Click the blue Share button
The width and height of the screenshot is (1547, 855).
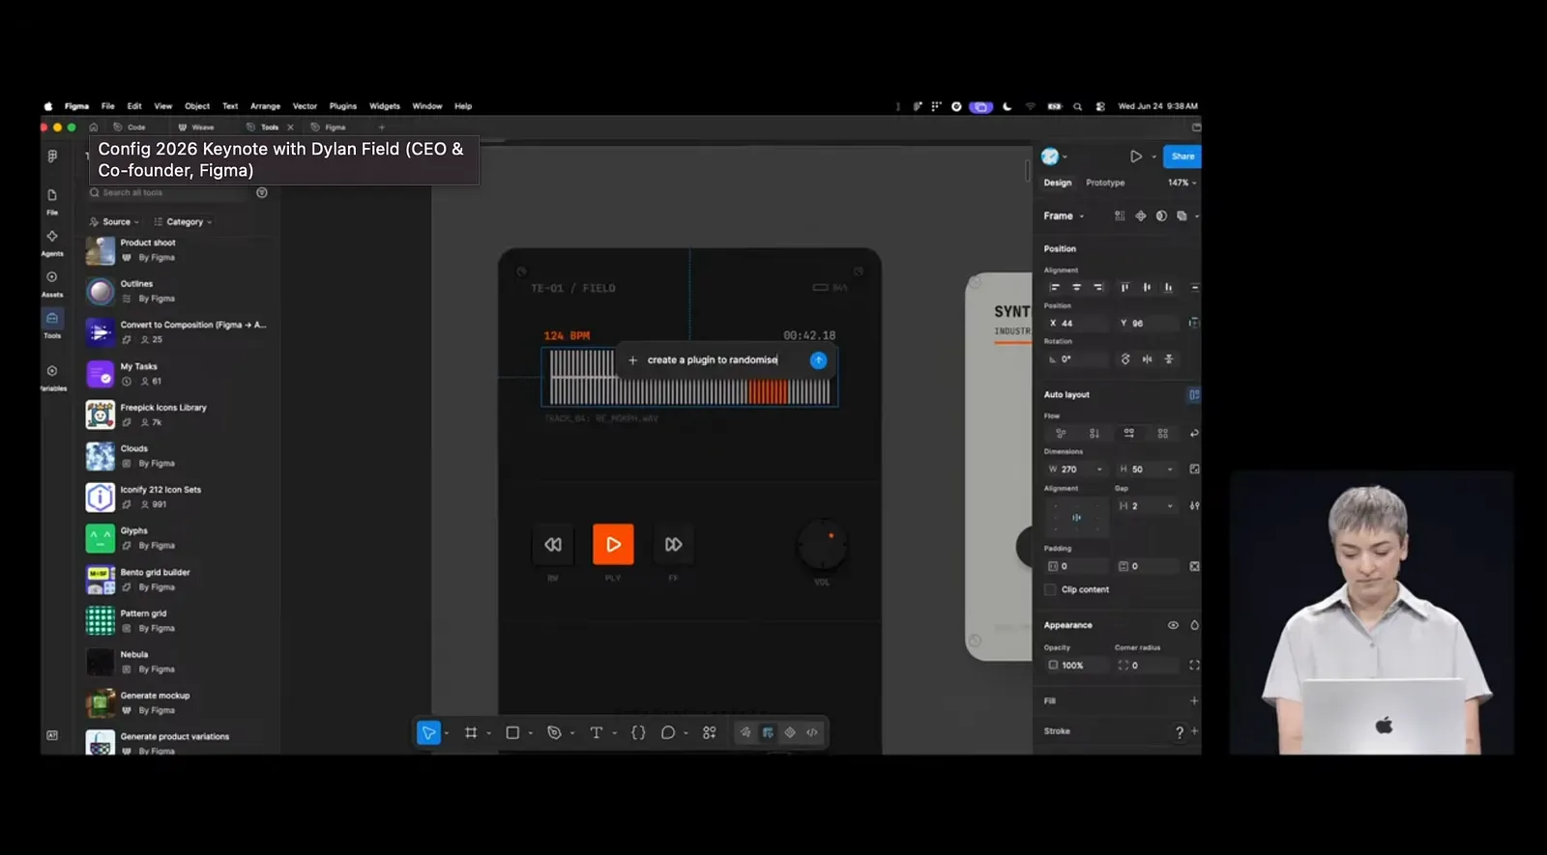coord(1182,157)
